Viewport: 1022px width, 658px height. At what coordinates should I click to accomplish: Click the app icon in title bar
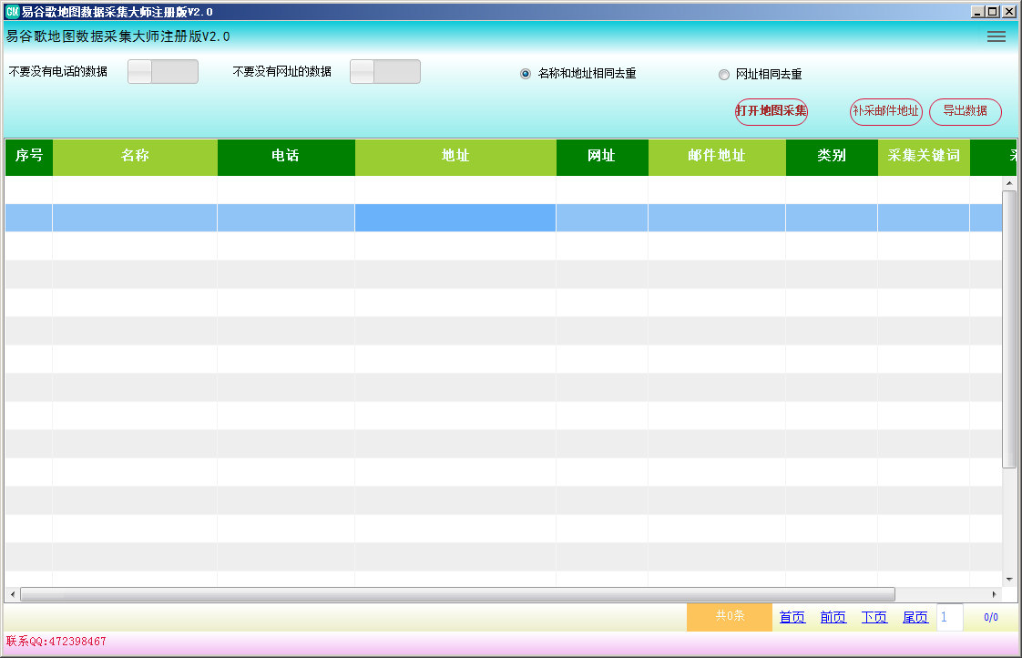pos(12,12)
